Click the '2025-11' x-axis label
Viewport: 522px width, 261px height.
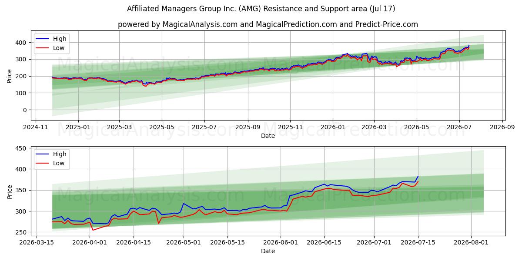[291, 127]
